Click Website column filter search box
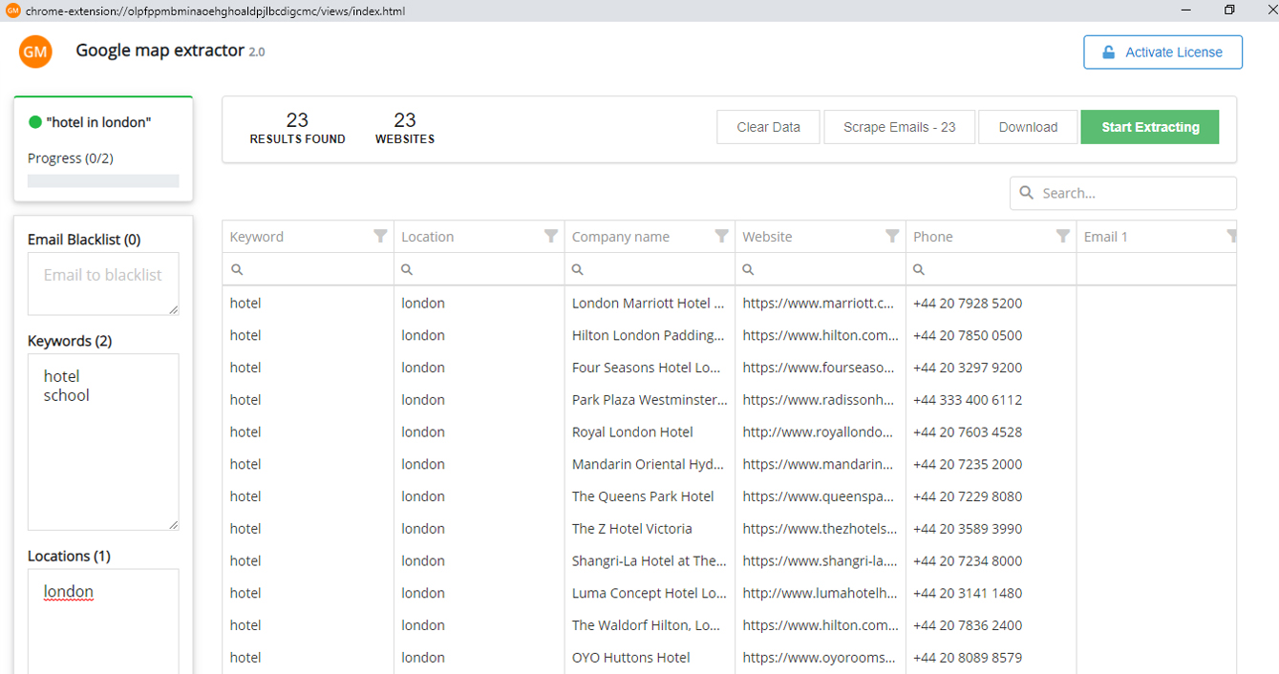 coord(821,269)
